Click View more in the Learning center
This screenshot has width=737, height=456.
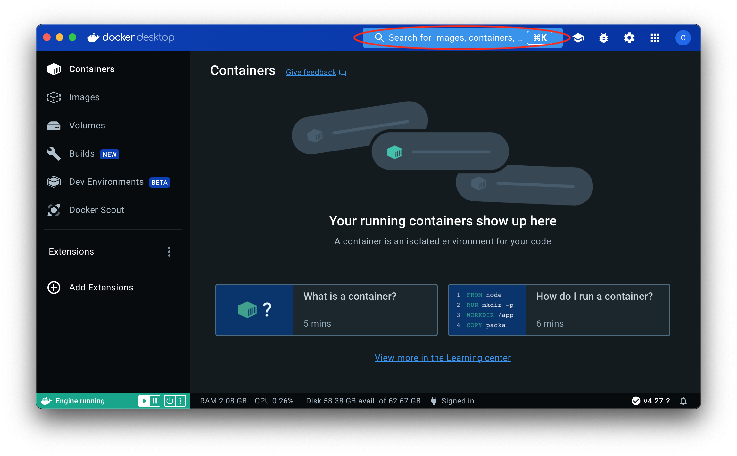(443, 358)
